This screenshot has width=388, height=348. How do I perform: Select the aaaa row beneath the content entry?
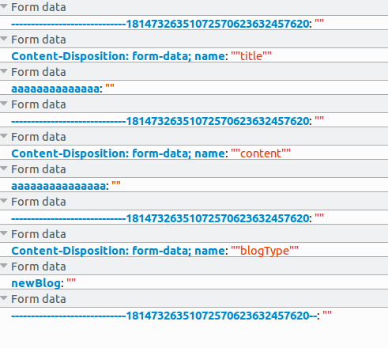pos(194,186)
